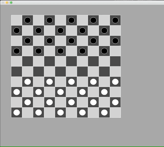This screenshot has height=147, width=164.
Task: Choose white piece in ninth row, second column
Action: tap(28, 102)
